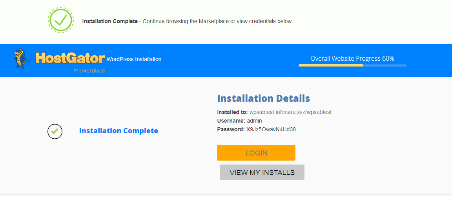Open the HostGator logo
This screenshot has width=452, height=208.
[70, 58]
